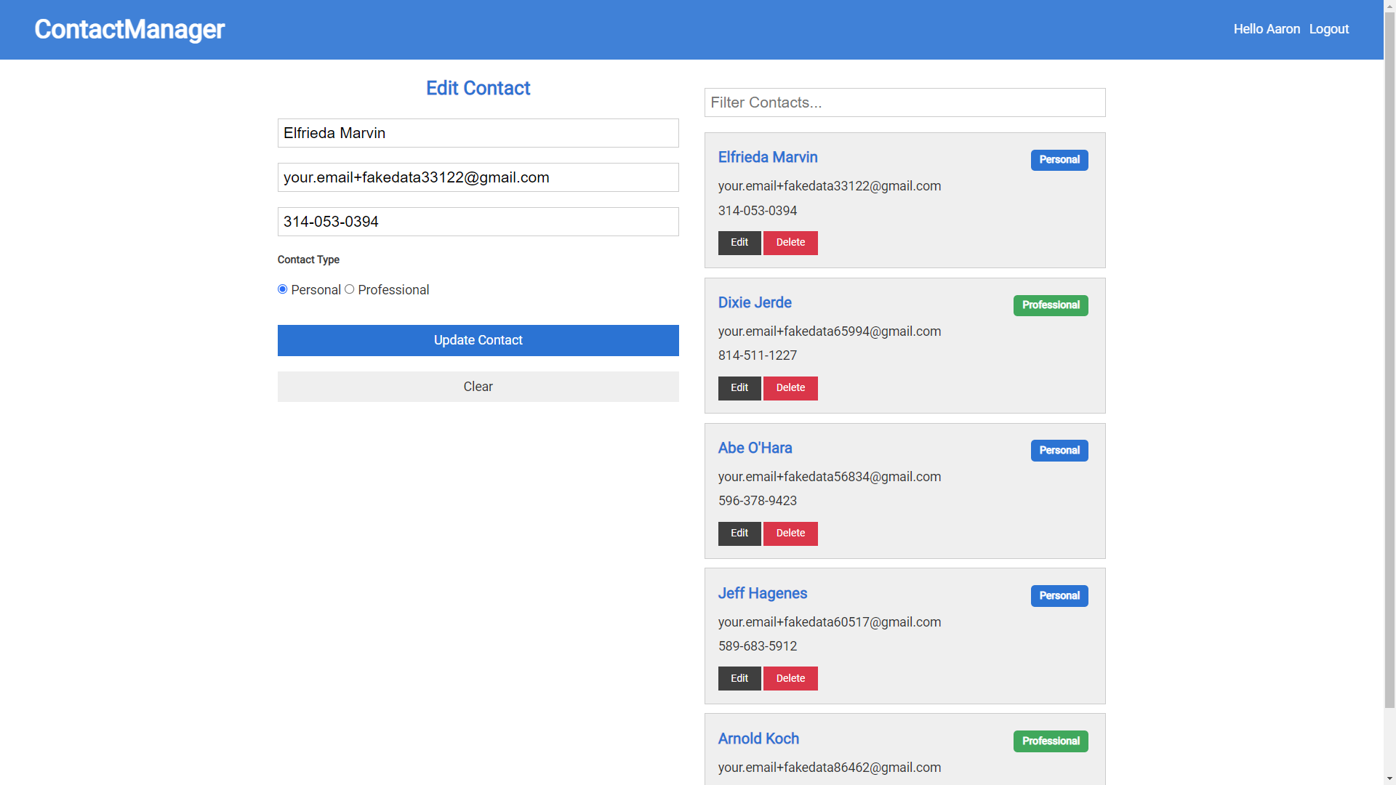This screenshot has width=1396, height=785.
Task: Click the Professional badge on Arnold Koch
Action: coord(1051,741)
